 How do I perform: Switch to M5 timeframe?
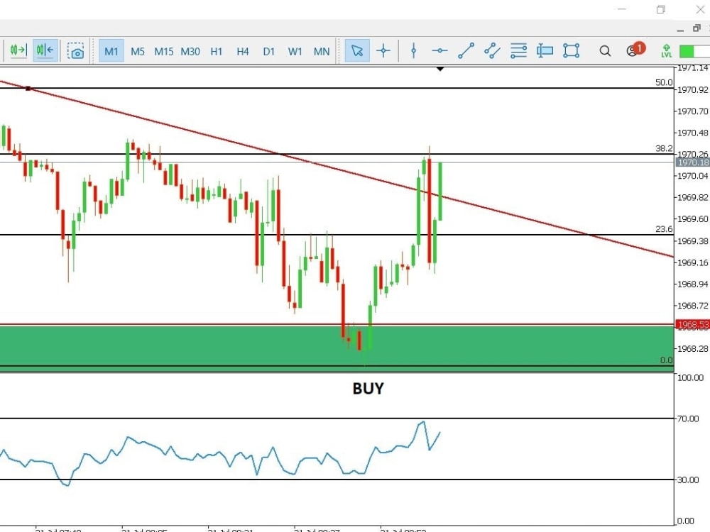(138, 52)
